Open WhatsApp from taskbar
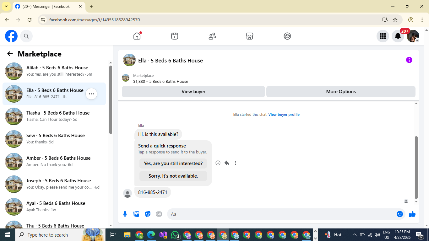Viewport: 429px width, 241px height. point(175,235)
